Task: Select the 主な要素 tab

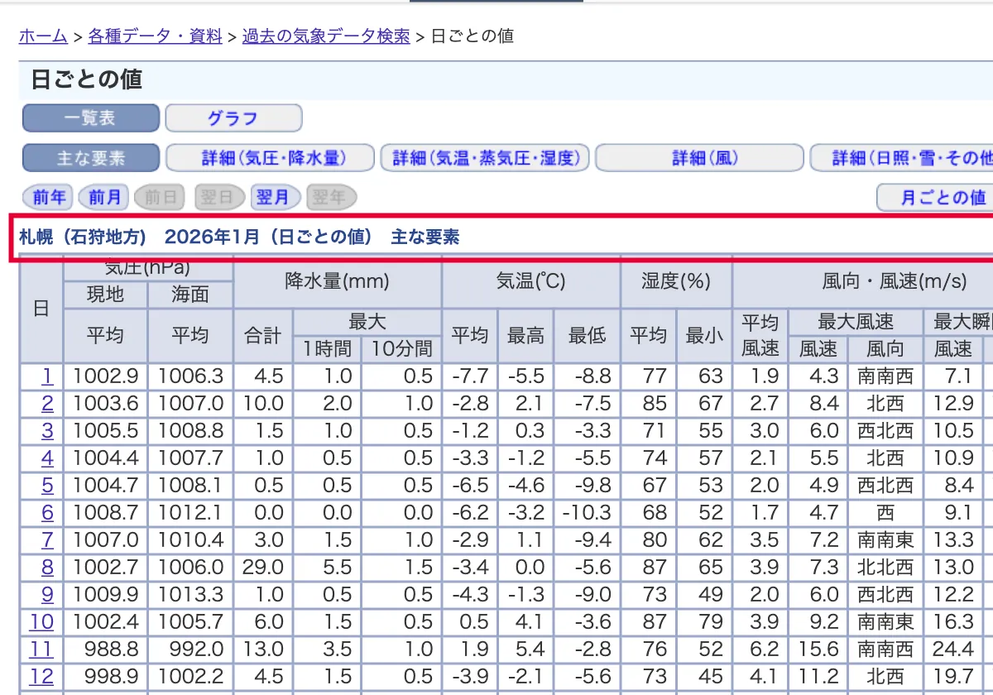Action: [x=91, y=158]
